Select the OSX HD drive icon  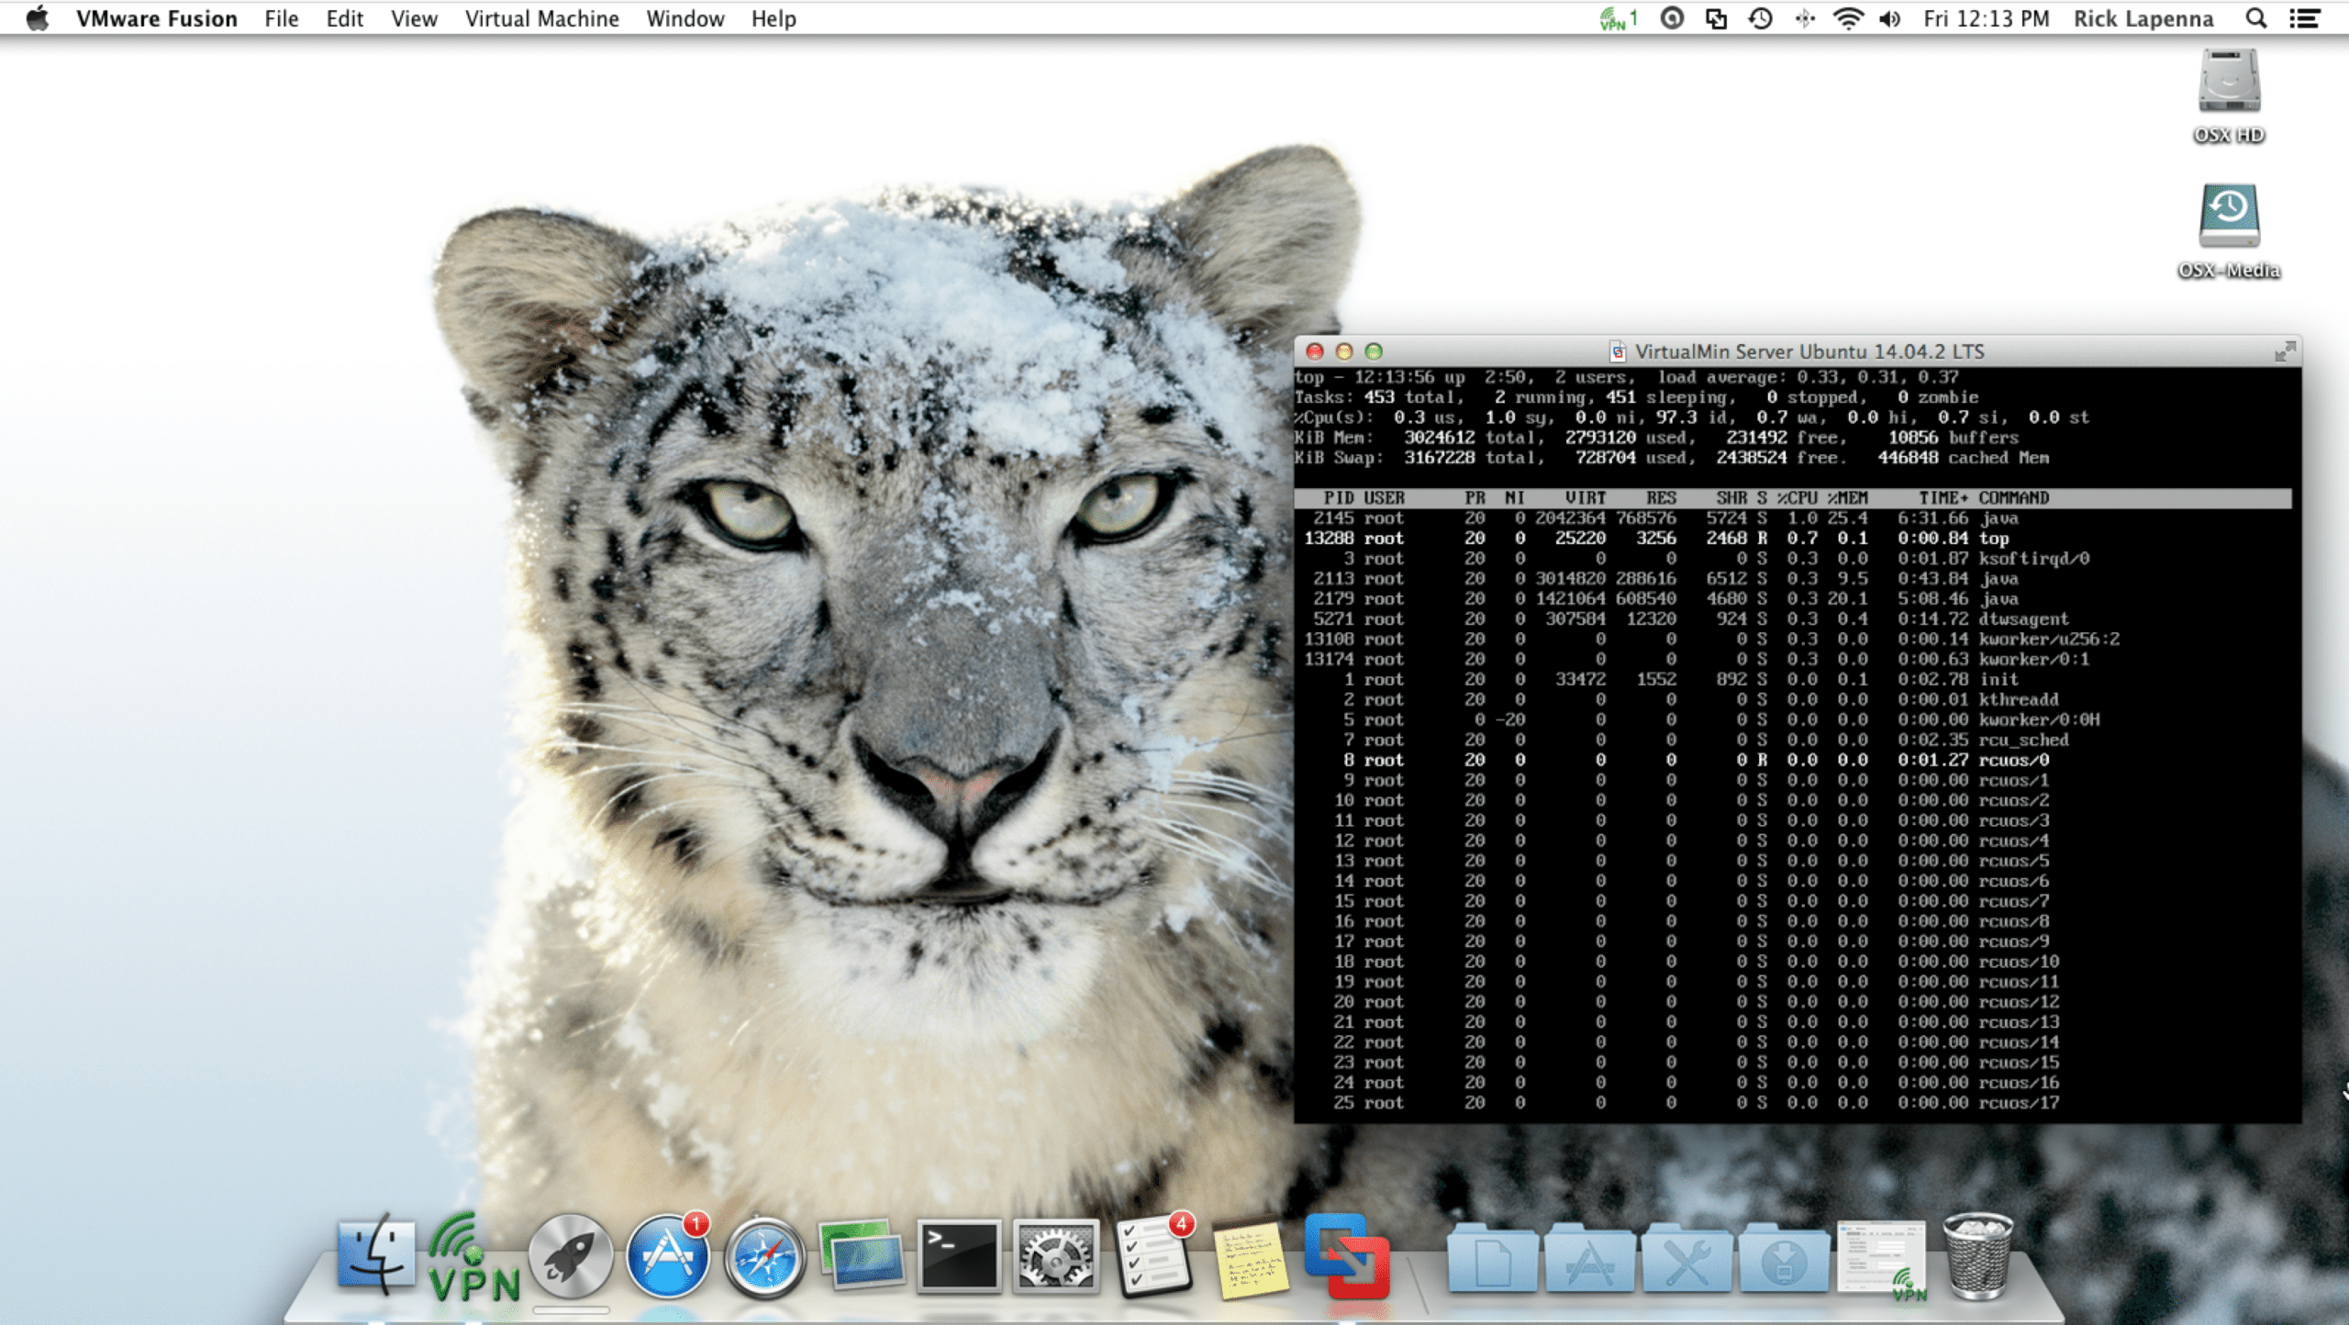tap(2229, 96)
